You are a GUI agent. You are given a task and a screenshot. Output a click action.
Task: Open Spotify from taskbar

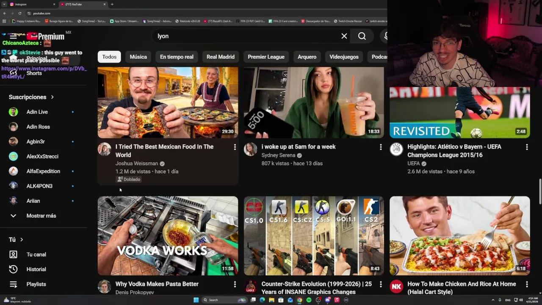click(309, 300)
